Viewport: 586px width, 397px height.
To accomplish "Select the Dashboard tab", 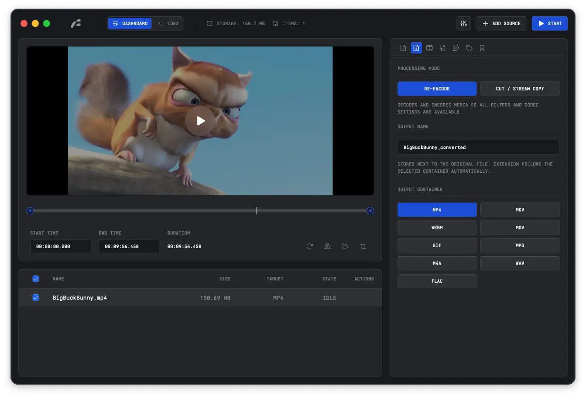I will point(130,23).
